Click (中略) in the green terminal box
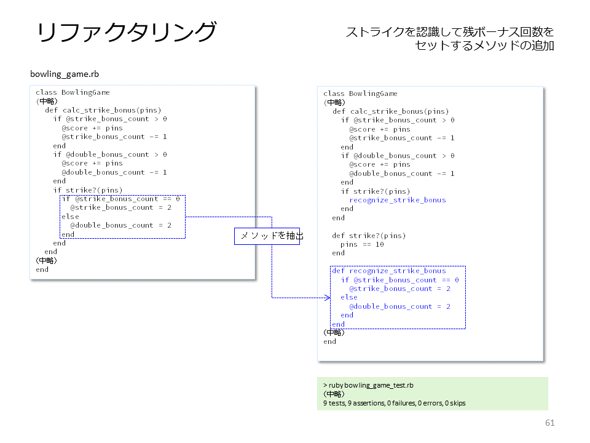 pos(334,394)
